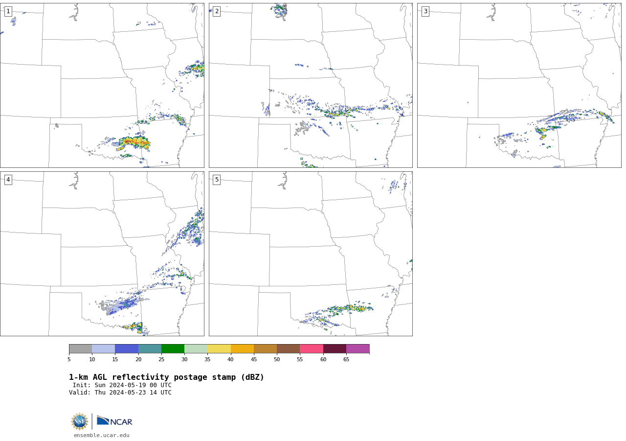Click the blue 15-20 dBZ swatch
The image size is (626, 441).
coord(127,349)
